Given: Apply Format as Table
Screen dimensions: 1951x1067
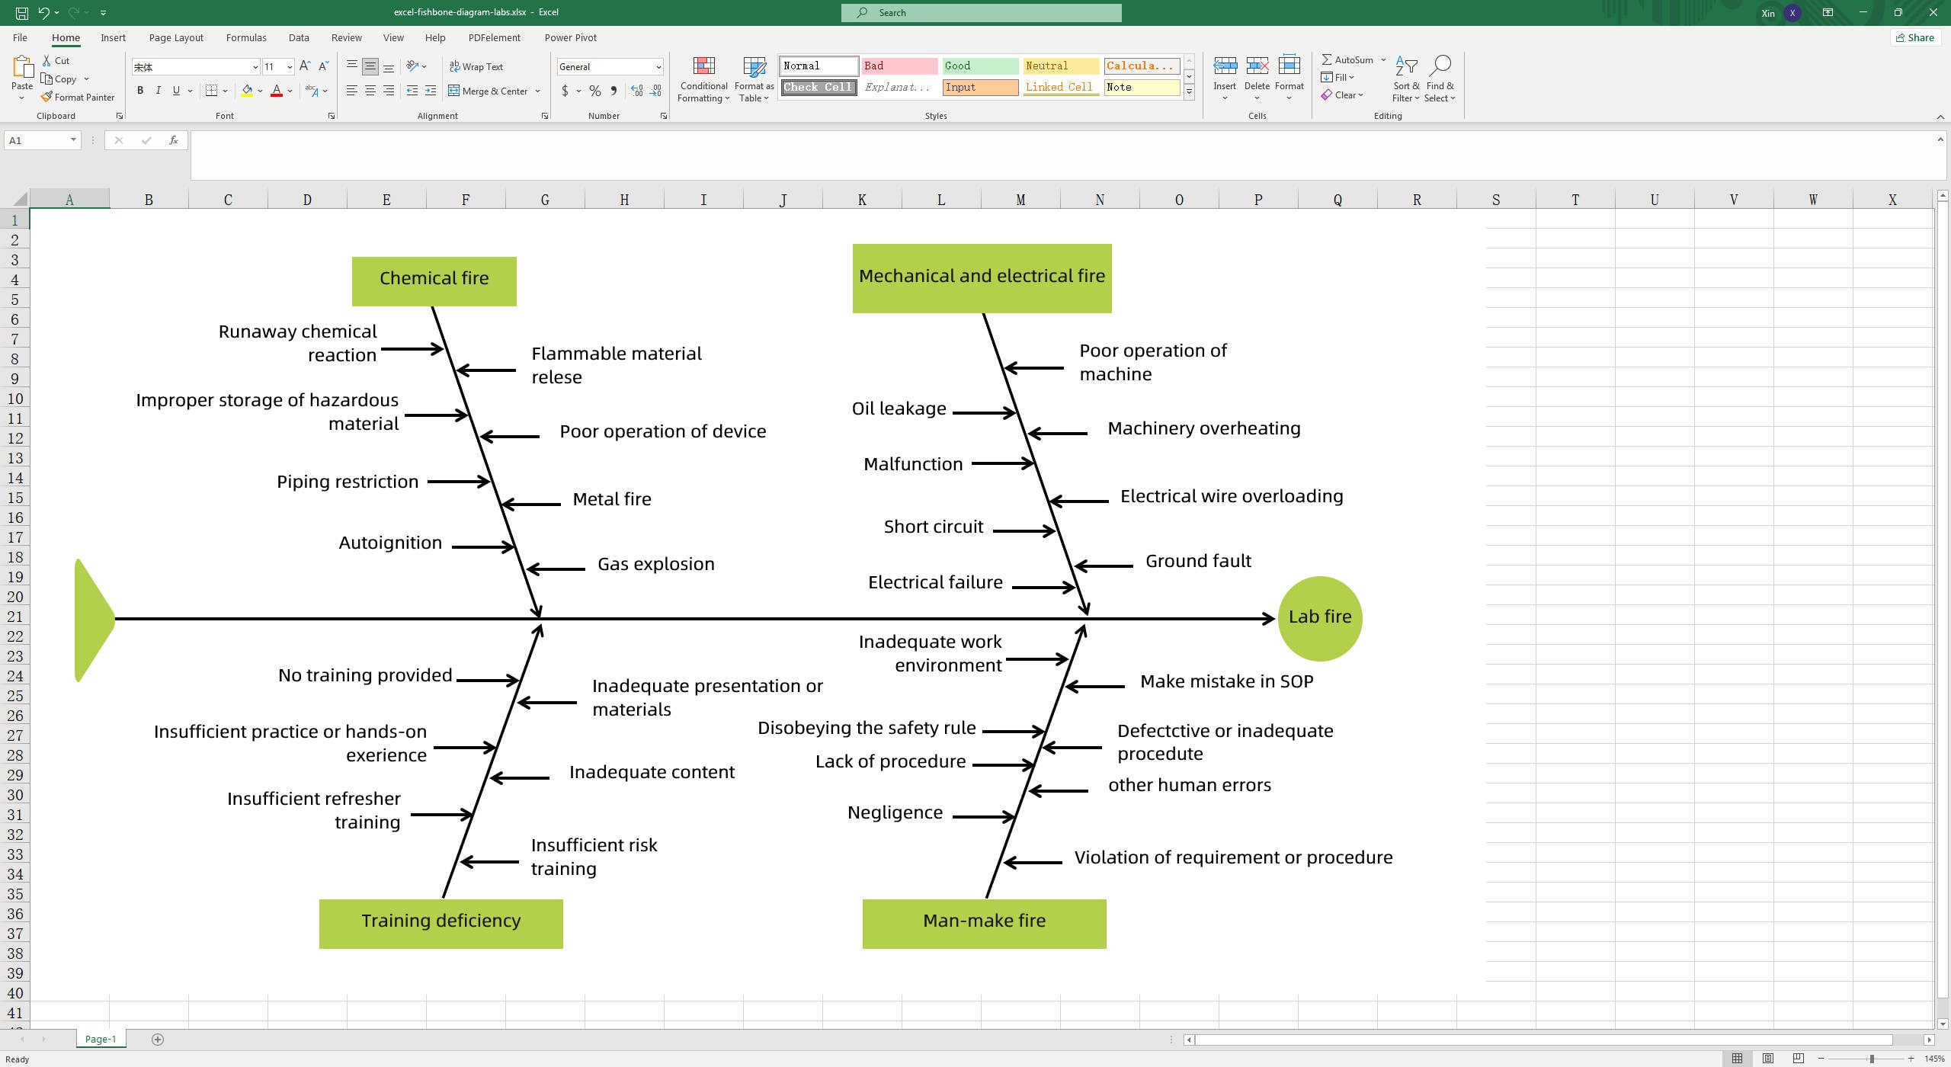Looking at the screenshot, I should (x=753, y=79).
